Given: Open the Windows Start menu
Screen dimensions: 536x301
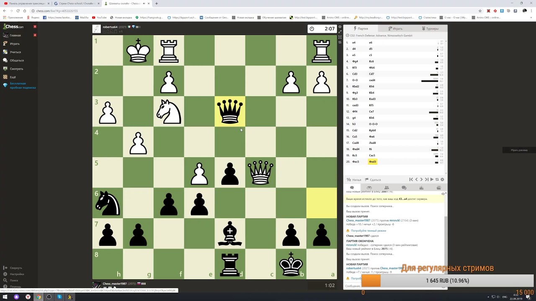Looking at the screenshot, I should pos(5,297).
